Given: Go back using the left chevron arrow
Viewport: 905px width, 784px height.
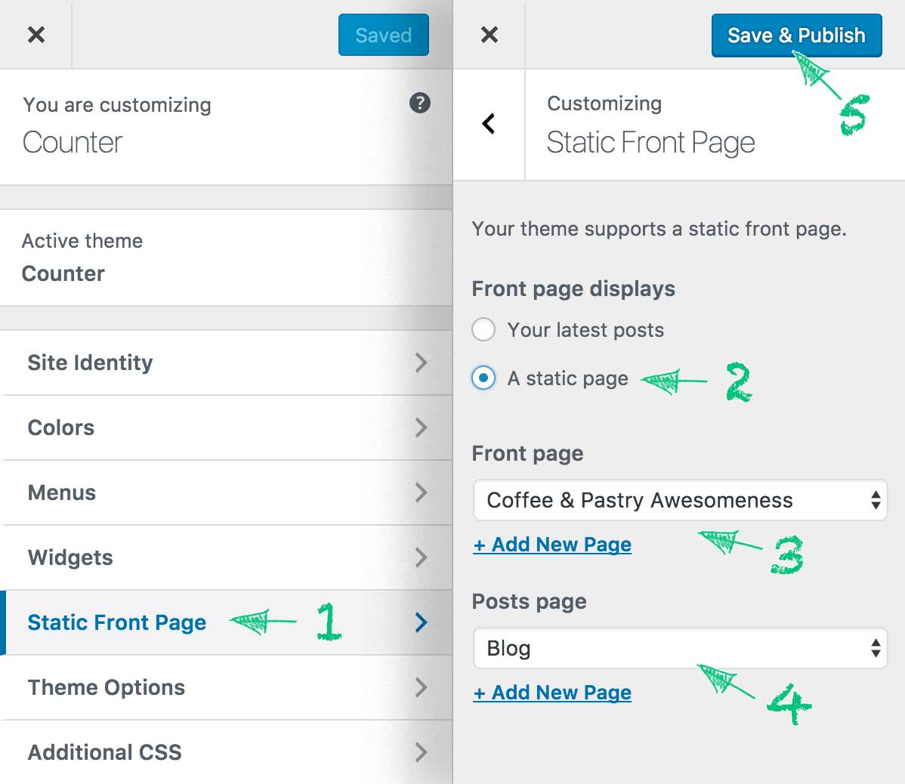Looking at the screenshot, I should pyautogui.click(x=488, y=123).
